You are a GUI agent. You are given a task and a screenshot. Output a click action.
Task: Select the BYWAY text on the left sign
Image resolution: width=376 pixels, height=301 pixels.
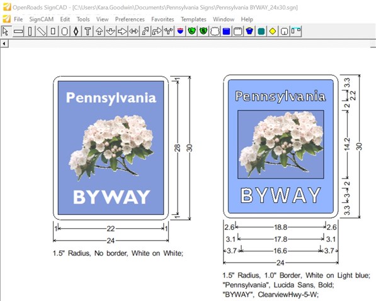coord(111,197)
